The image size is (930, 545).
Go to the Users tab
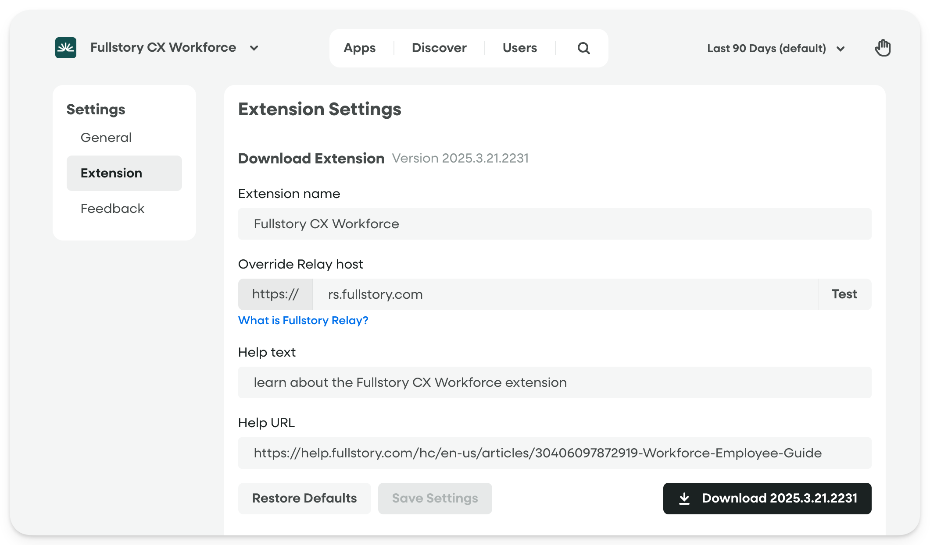520,48
